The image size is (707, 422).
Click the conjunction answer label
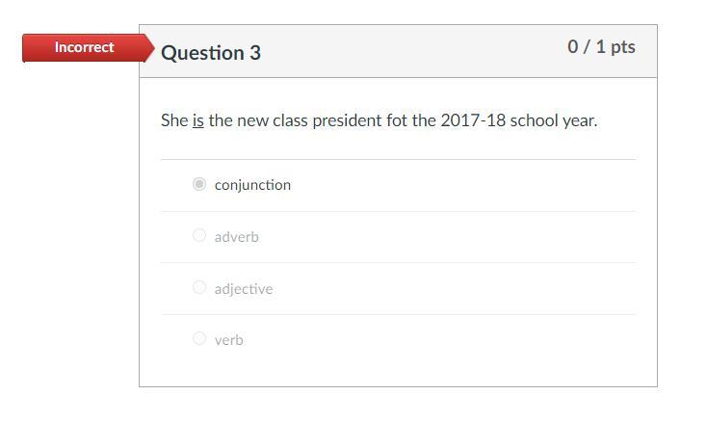(252, 185)
